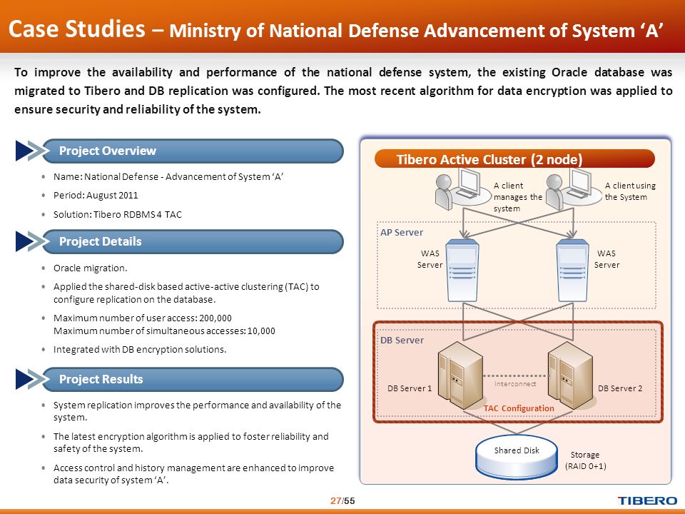Click the arrow icon beside Project Details
Image resolution: width=685 pixels, height=514 pixels.
(31, 242)
